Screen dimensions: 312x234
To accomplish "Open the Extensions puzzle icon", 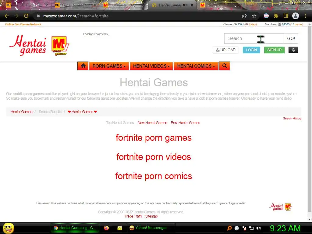I will point(276,16).
